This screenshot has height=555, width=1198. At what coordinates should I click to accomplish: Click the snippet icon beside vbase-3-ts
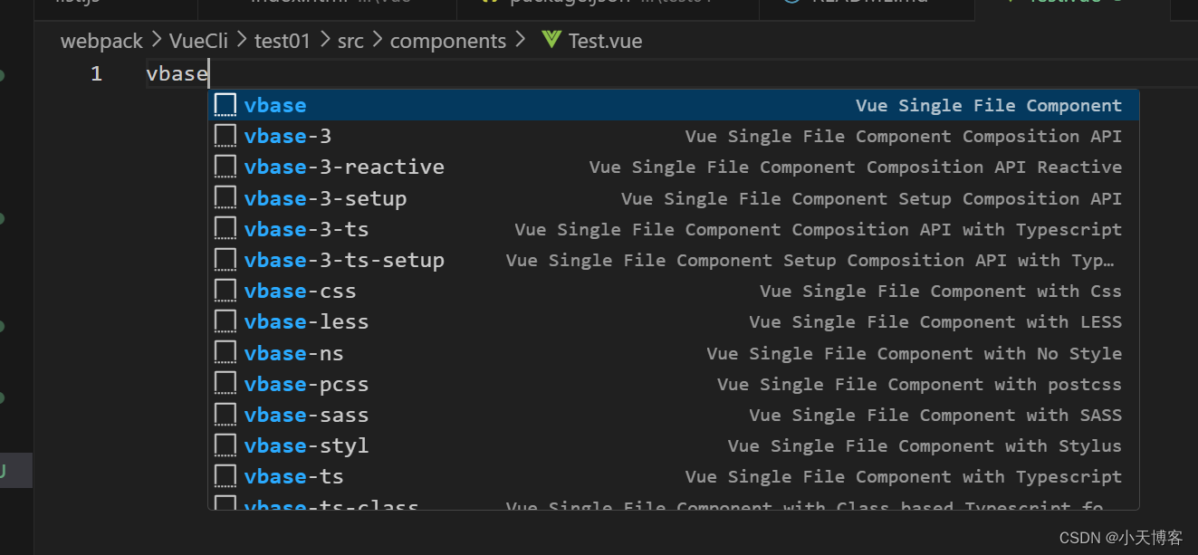pyautogui.click(x=225, y=228)
